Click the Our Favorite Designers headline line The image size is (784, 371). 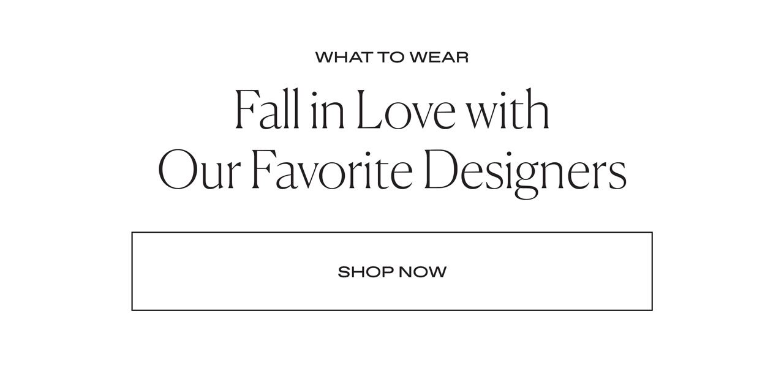click(392, 170)
